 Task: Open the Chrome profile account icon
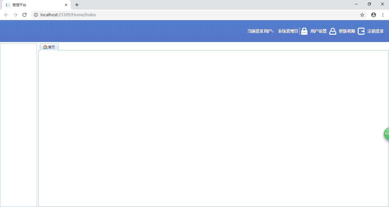(x=374, y=15)
